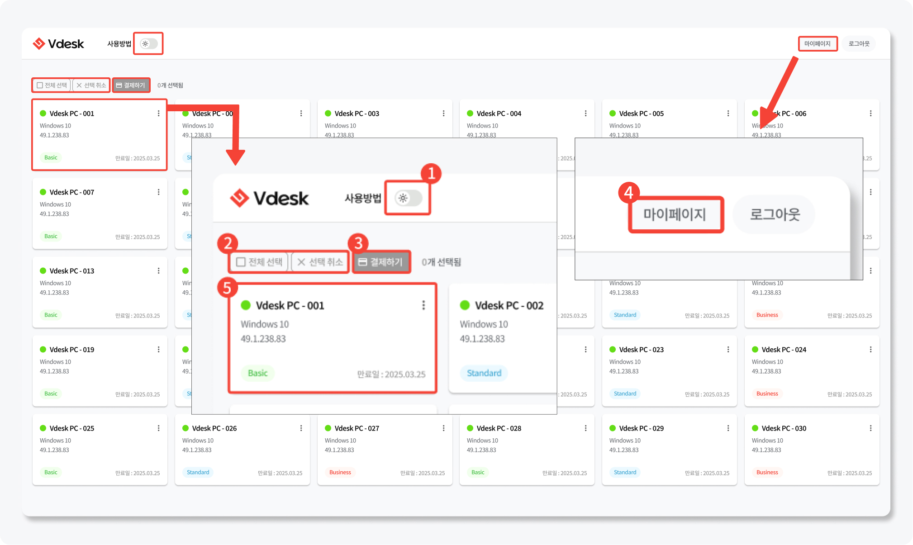Click the green status dot of Vdesk PC - 030
This screenshot has height=545, width=913.
[x=755, y=428]
